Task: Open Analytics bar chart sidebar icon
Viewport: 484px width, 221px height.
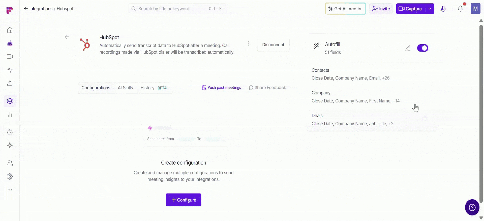Action: (10, 115)
